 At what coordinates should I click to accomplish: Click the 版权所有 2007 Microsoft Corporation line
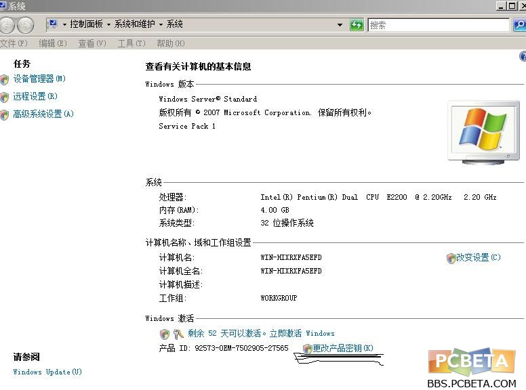pyautogui.click(x=264, y=112)
